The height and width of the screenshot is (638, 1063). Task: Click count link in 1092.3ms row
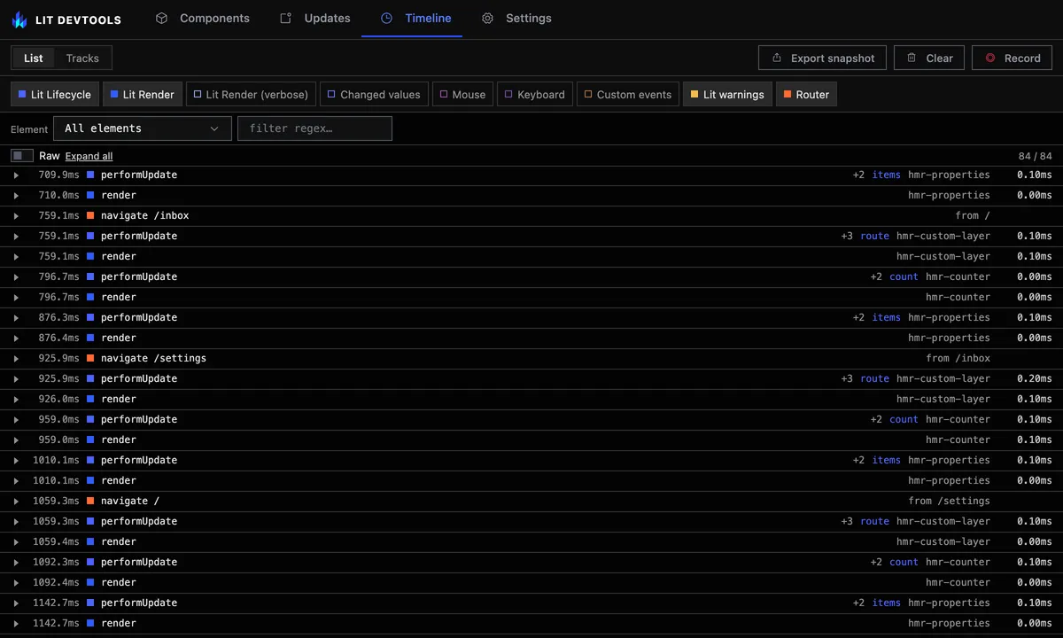click(x=904, y=562)
